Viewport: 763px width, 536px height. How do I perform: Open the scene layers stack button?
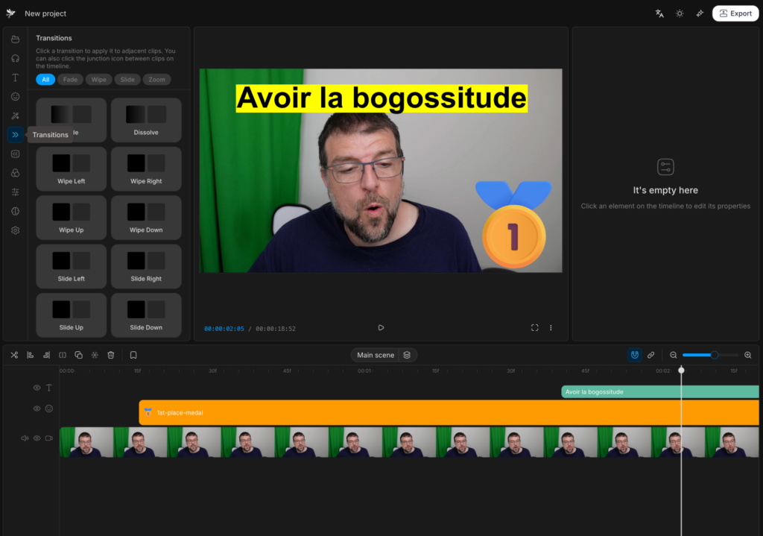click(407, 356)
